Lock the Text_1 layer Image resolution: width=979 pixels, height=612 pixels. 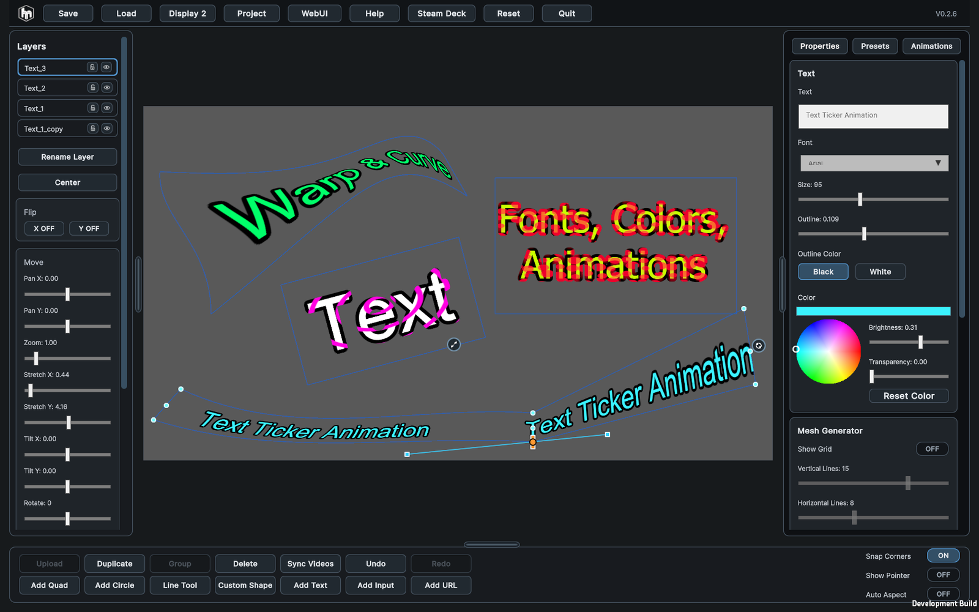(92, 108)
